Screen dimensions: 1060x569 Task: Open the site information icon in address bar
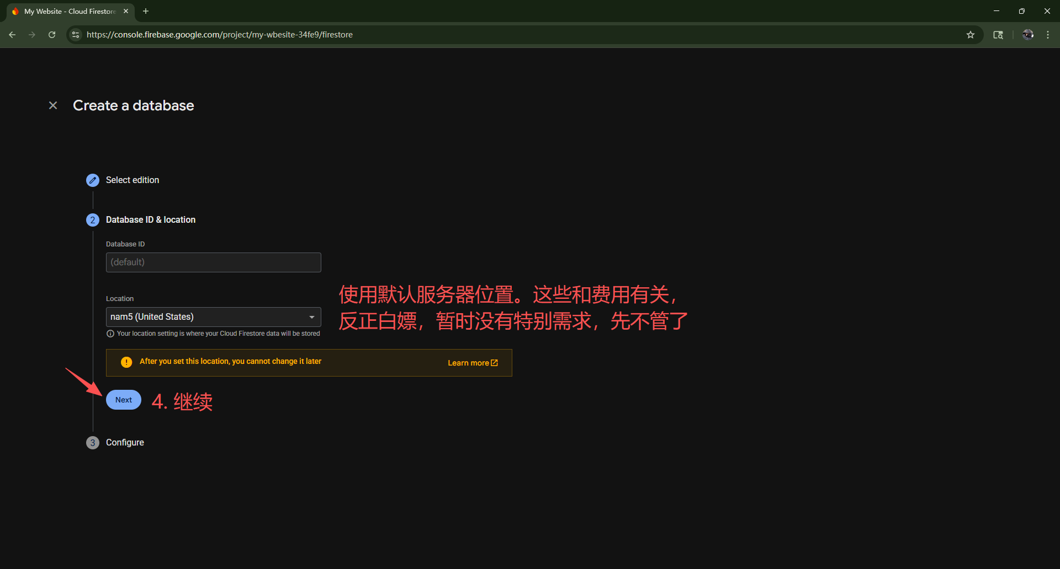click(76, 35)
